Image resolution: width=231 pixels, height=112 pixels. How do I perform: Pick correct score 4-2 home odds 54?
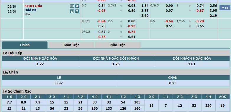tap(123, 102)
